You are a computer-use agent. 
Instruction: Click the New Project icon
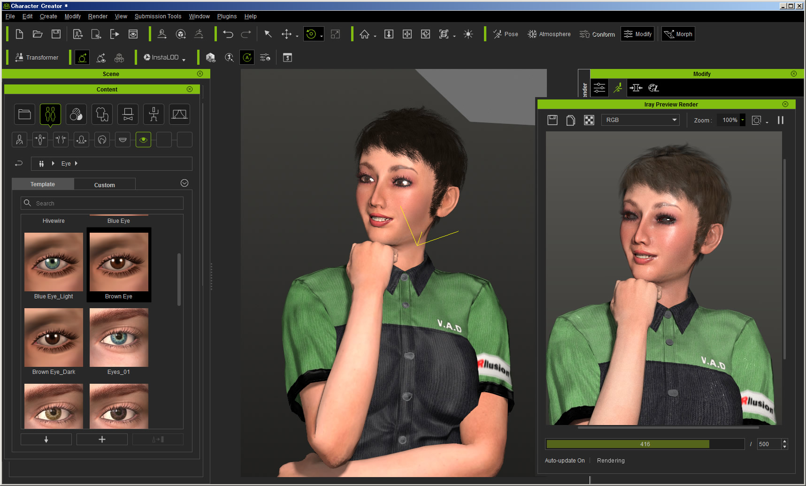tap(19, 34)
